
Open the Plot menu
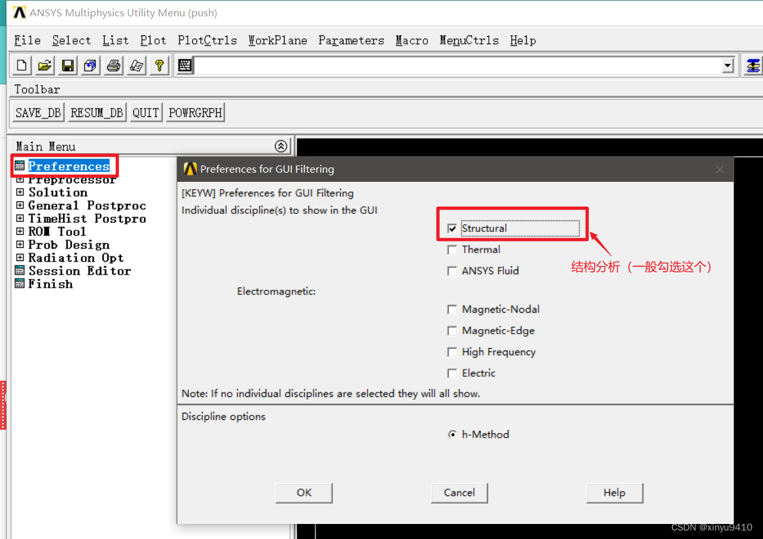[153, 41]
